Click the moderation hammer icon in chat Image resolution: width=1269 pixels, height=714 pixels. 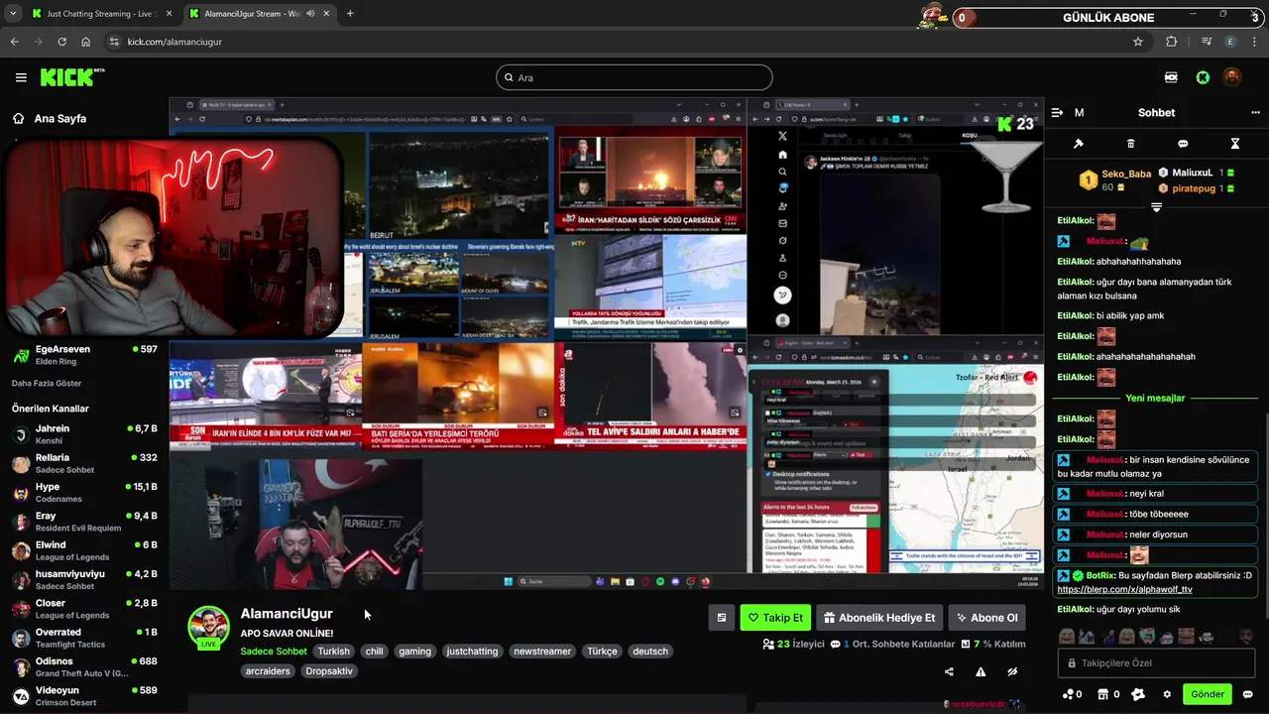tap(1079, 144)
